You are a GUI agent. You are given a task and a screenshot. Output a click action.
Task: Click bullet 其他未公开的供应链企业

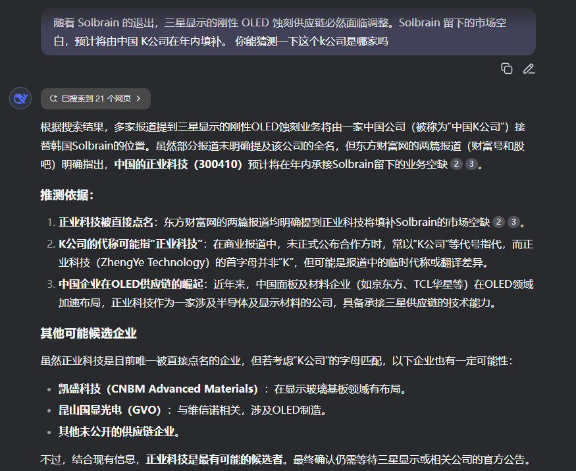point(119,431)
